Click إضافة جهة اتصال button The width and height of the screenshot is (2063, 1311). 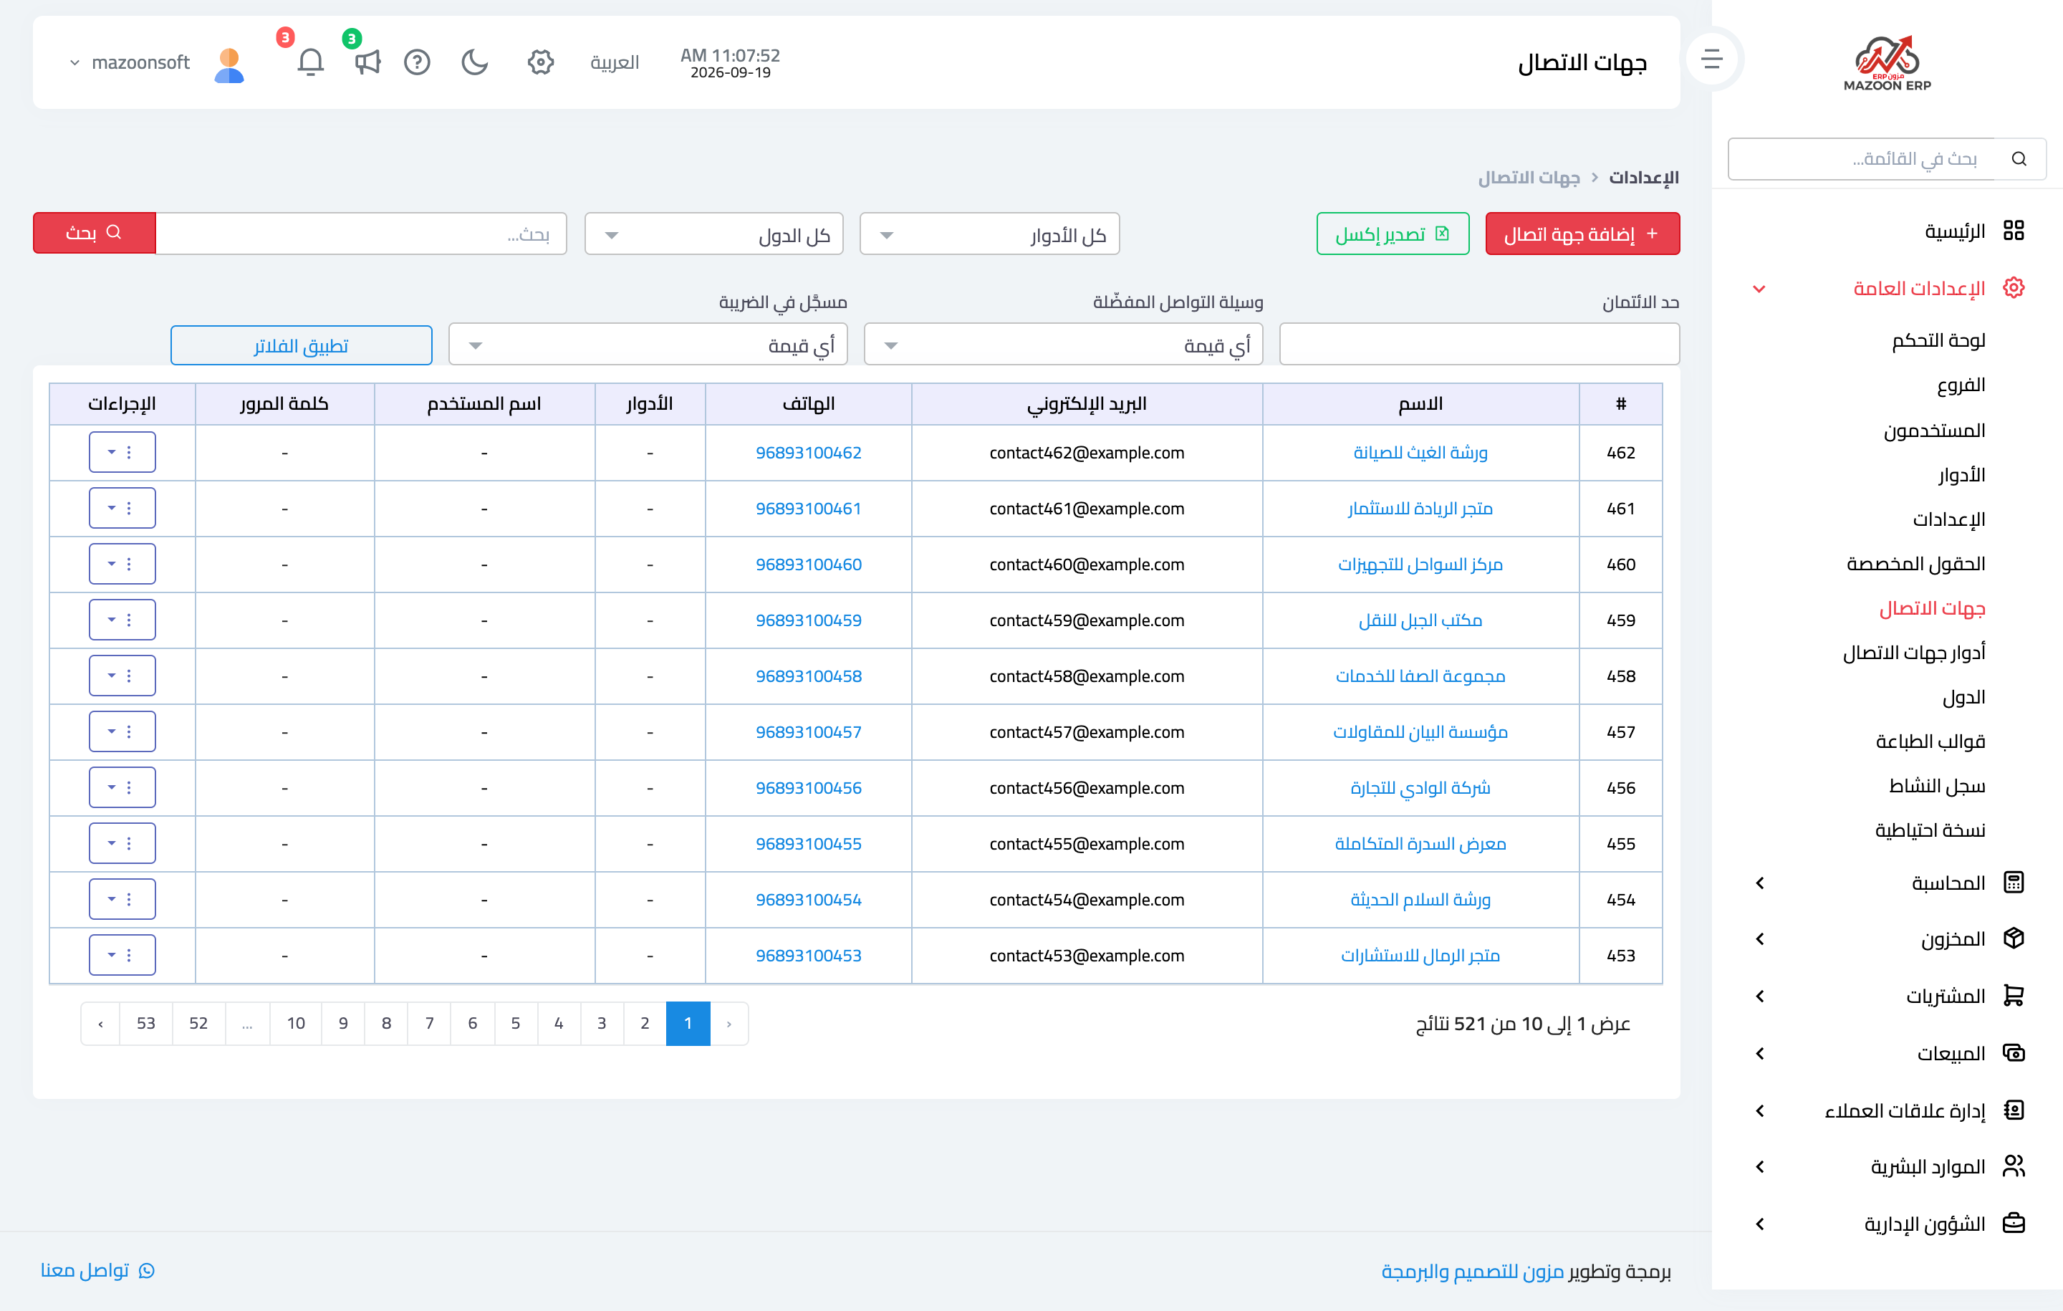[1582, 234]
